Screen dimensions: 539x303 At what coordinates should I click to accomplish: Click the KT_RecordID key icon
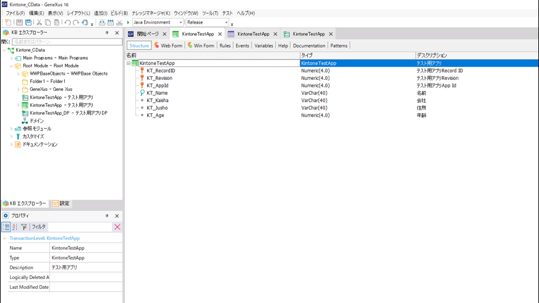pos(142,70)
